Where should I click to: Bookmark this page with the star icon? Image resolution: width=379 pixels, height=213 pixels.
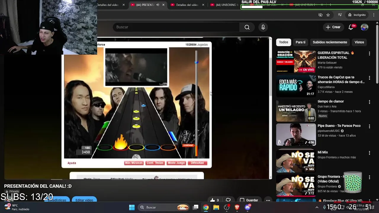[328, 15]
